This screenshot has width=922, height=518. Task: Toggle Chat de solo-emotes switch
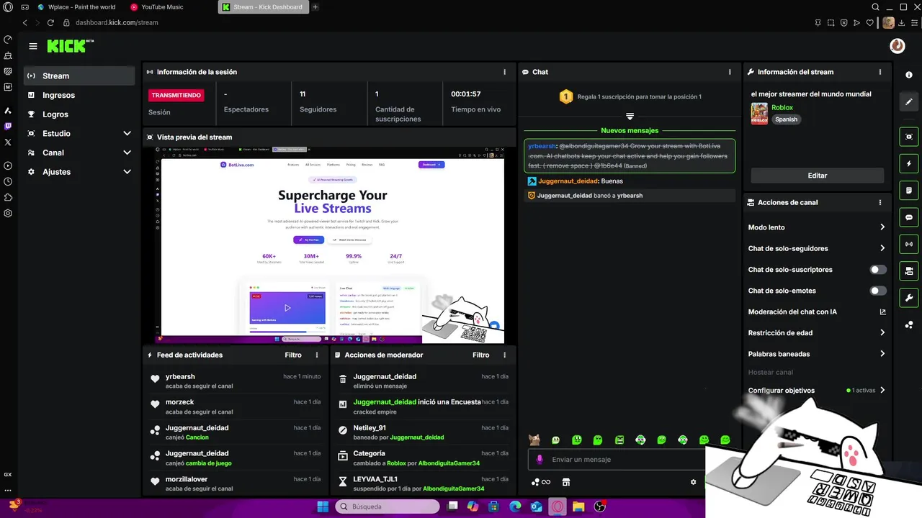tap(878, 291)
